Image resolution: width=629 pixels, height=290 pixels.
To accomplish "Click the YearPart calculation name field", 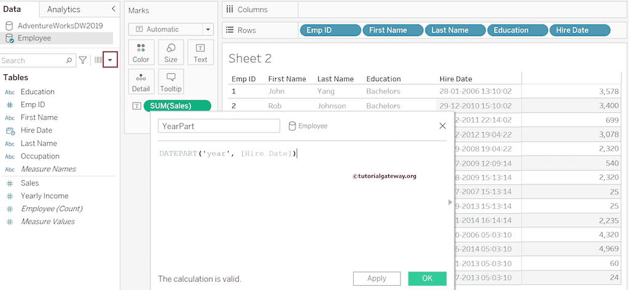I will point(219,126).
